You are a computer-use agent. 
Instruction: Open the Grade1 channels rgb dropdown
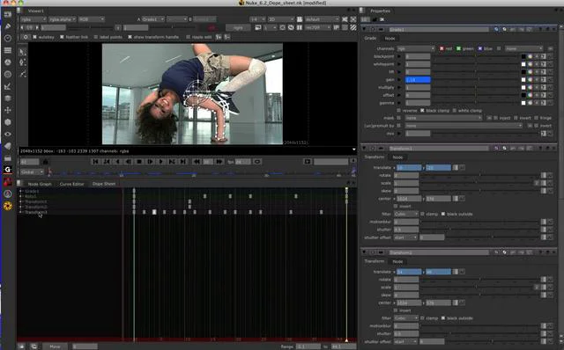point(416,48)
